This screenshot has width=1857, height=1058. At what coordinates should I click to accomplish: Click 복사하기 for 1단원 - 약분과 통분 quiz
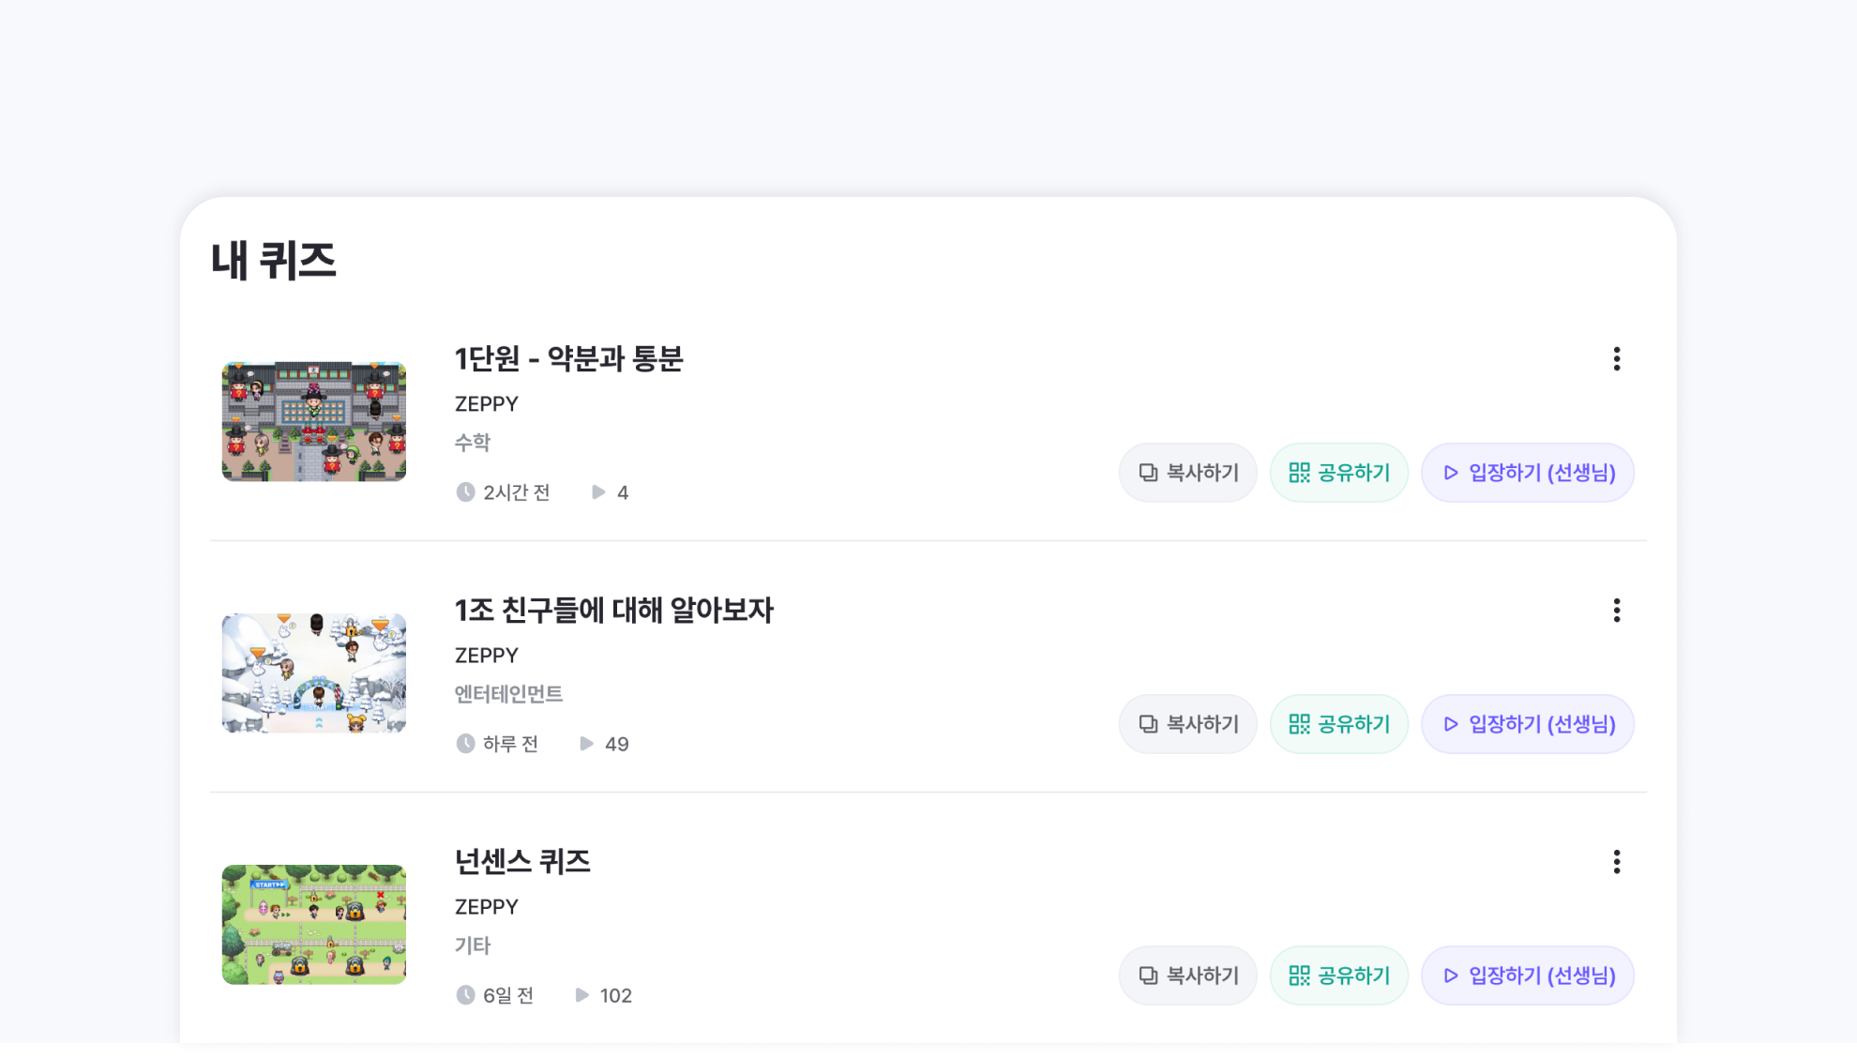point(1188,473)
